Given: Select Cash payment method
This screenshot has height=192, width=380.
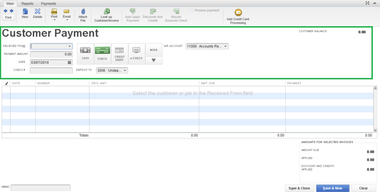Looking at the screenshot, I should (85, 54).
